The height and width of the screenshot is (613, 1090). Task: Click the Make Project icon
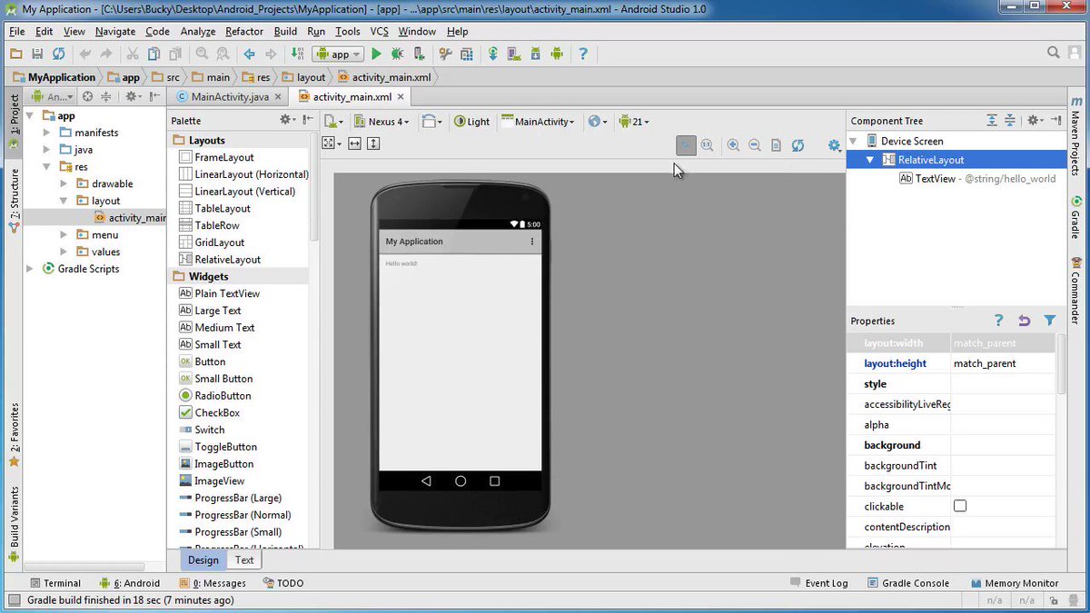coord(296,54)
